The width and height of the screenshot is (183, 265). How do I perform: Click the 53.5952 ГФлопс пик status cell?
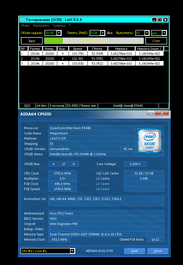82,106
